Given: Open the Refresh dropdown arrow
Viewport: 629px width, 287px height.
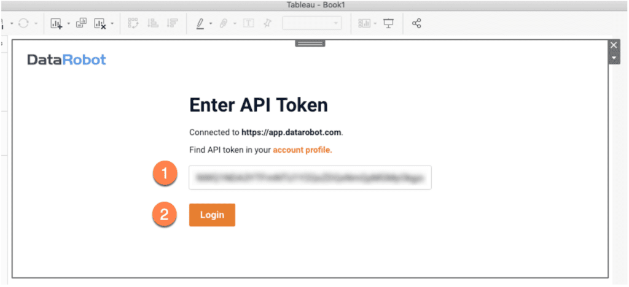Looking at the screenshot, I should tap(36, 24).
